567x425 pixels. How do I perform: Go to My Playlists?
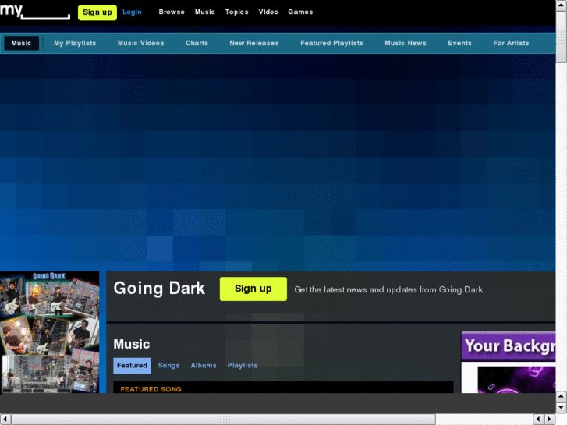[75, 43]
